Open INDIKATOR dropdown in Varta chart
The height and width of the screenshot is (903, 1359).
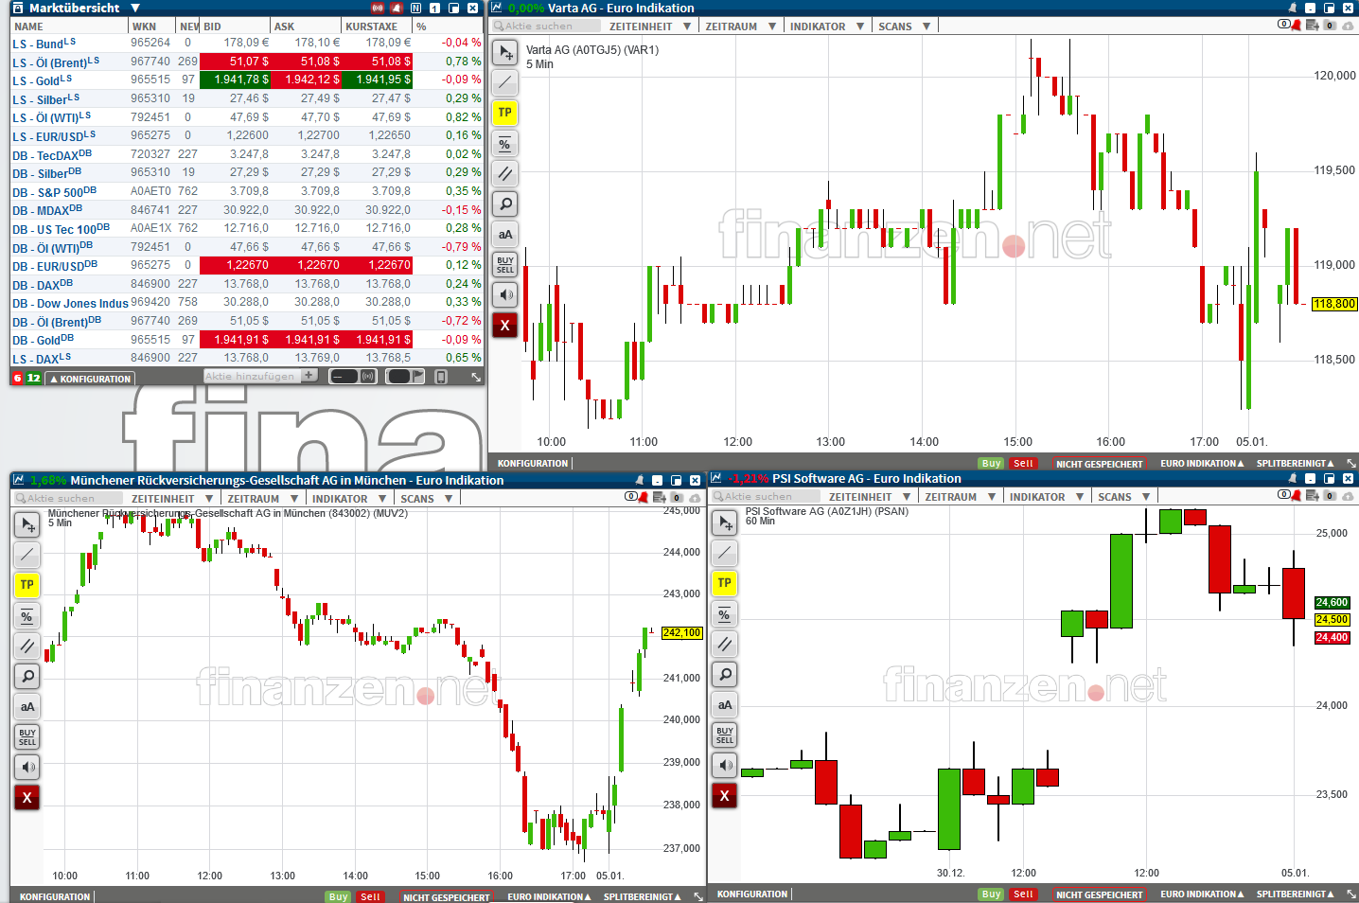click(827, 27)
